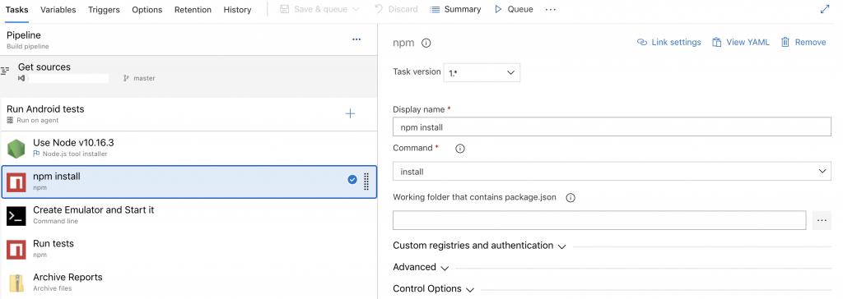Go to the Options tab
The image size is (843, 299).
(x=147, y=10)
